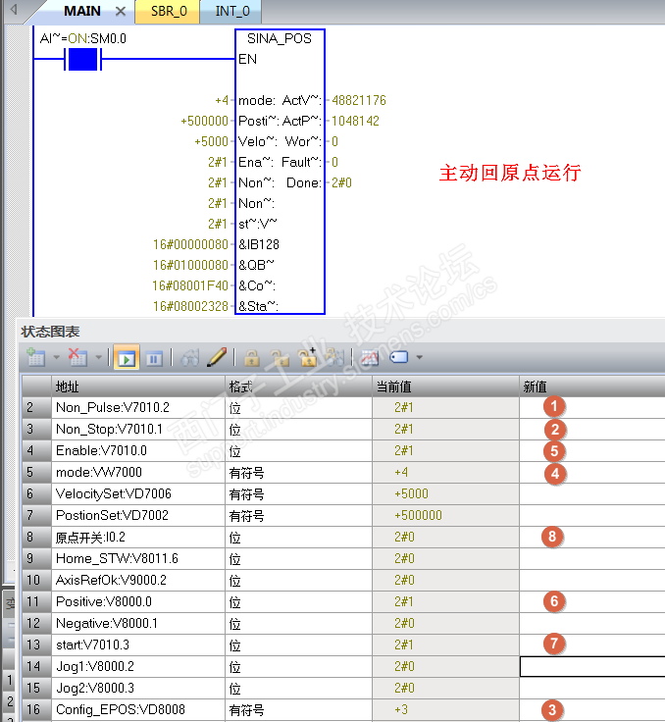Click row header number 16
The height and width of the screenshot is (722, 665).
36,709
